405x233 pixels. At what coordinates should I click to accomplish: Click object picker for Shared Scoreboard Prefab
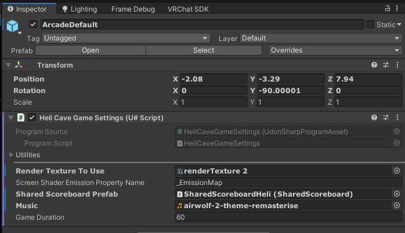pos(397,194)
